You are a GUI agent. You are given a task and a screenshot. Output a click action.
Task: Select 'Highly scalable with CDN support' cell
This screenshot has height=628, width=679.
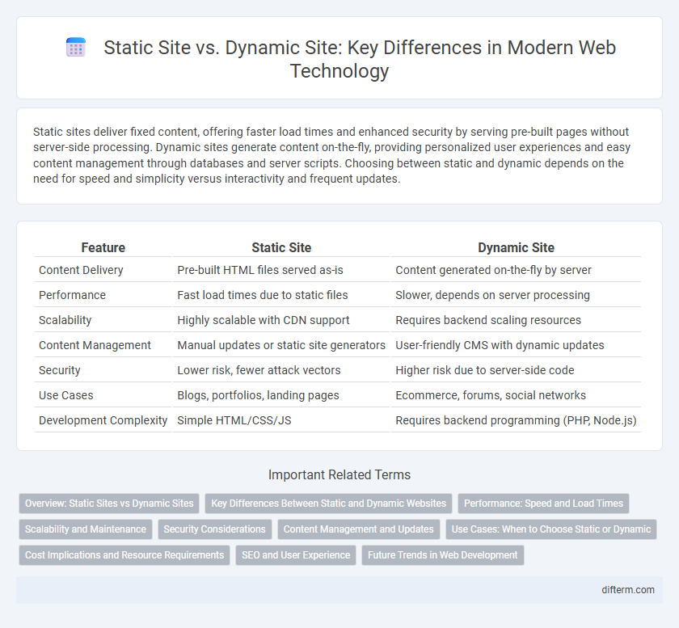[x=281, y=320]
